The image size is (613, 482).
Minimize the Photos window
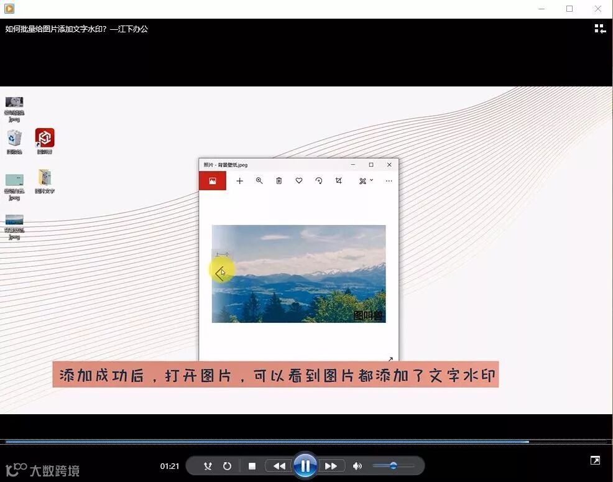pos(353,165)
